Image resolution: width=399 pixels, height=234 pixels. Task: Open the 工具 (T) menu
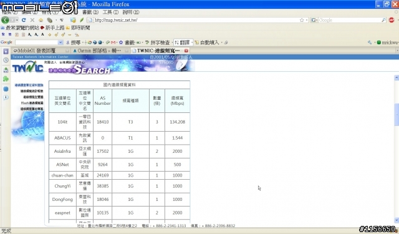pos(110,12)
